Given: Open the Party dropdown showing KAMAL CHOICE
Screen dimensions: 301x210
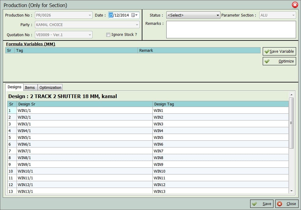Looking at the screenshot, I should 87,25.
